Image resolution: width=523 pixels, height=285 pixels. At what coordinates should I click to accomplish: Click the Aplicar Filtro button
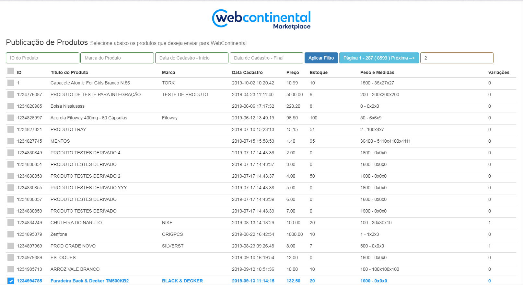click(x=321, y=58)
